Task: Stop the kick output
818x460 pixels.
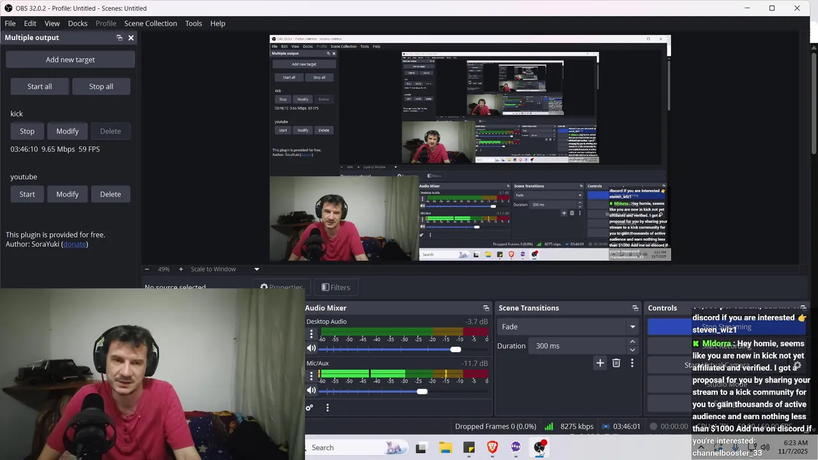Action: coord(27,131)
